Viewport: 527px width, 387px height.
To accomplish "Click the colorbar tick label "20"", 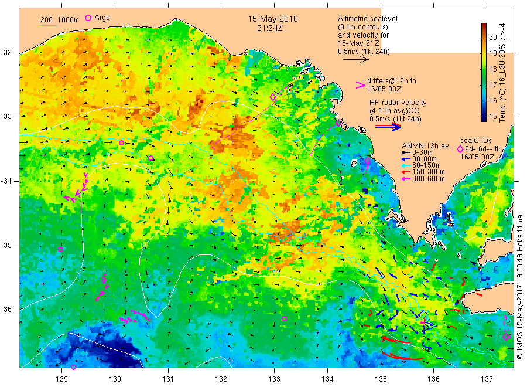I will coord(492,37).
